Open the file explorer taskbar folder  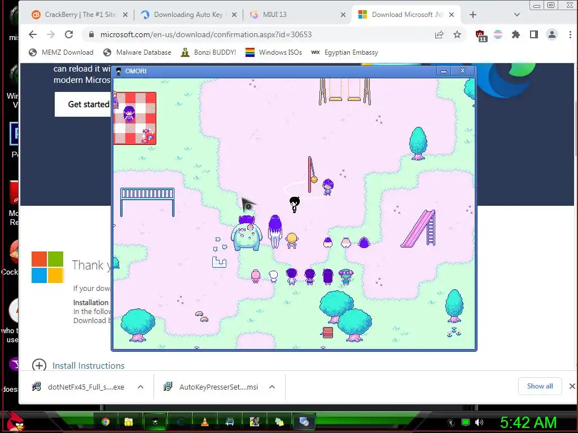tap(128, 422)
